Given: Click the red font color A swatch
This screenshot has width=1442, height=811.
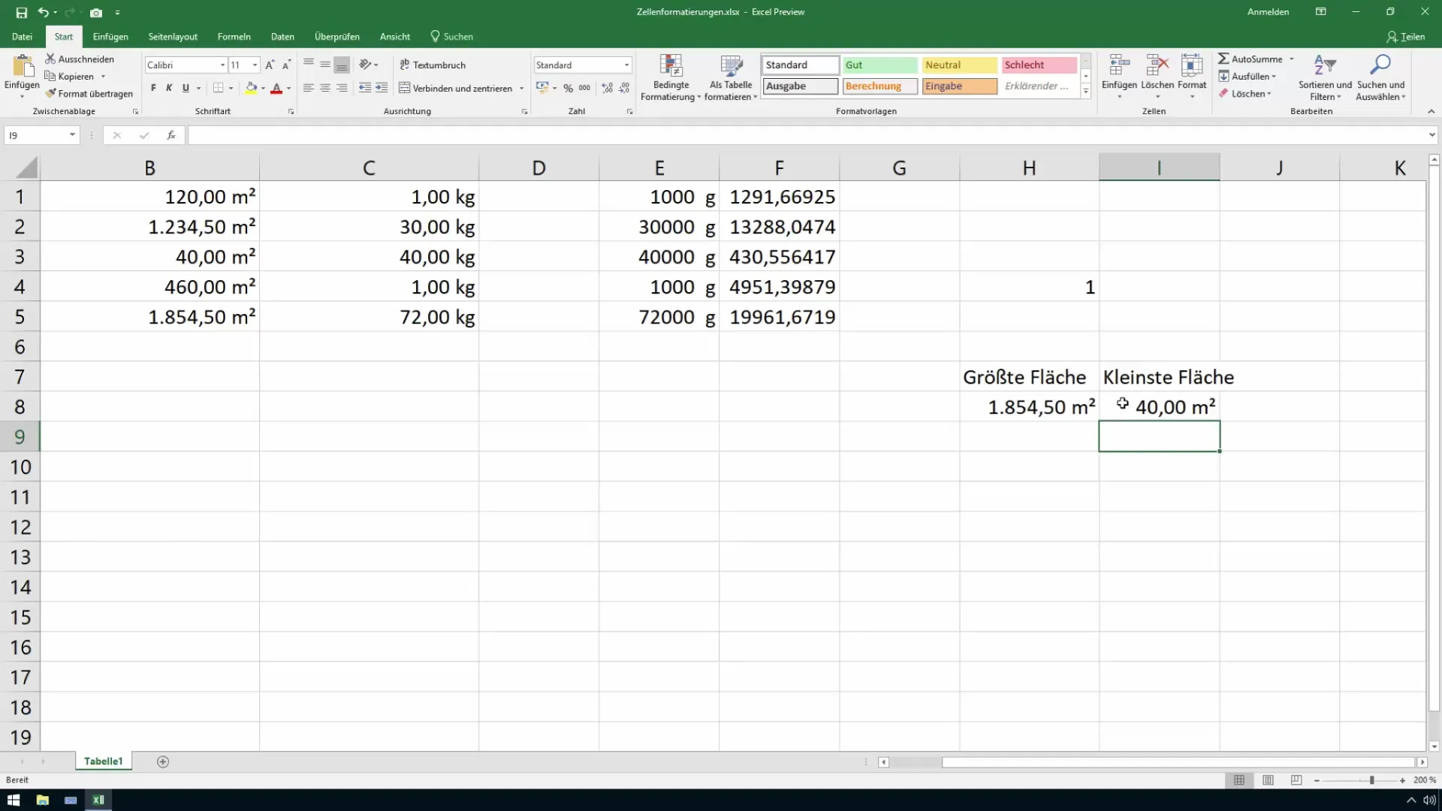Looking at the screenshot, I should pos(276,89).
